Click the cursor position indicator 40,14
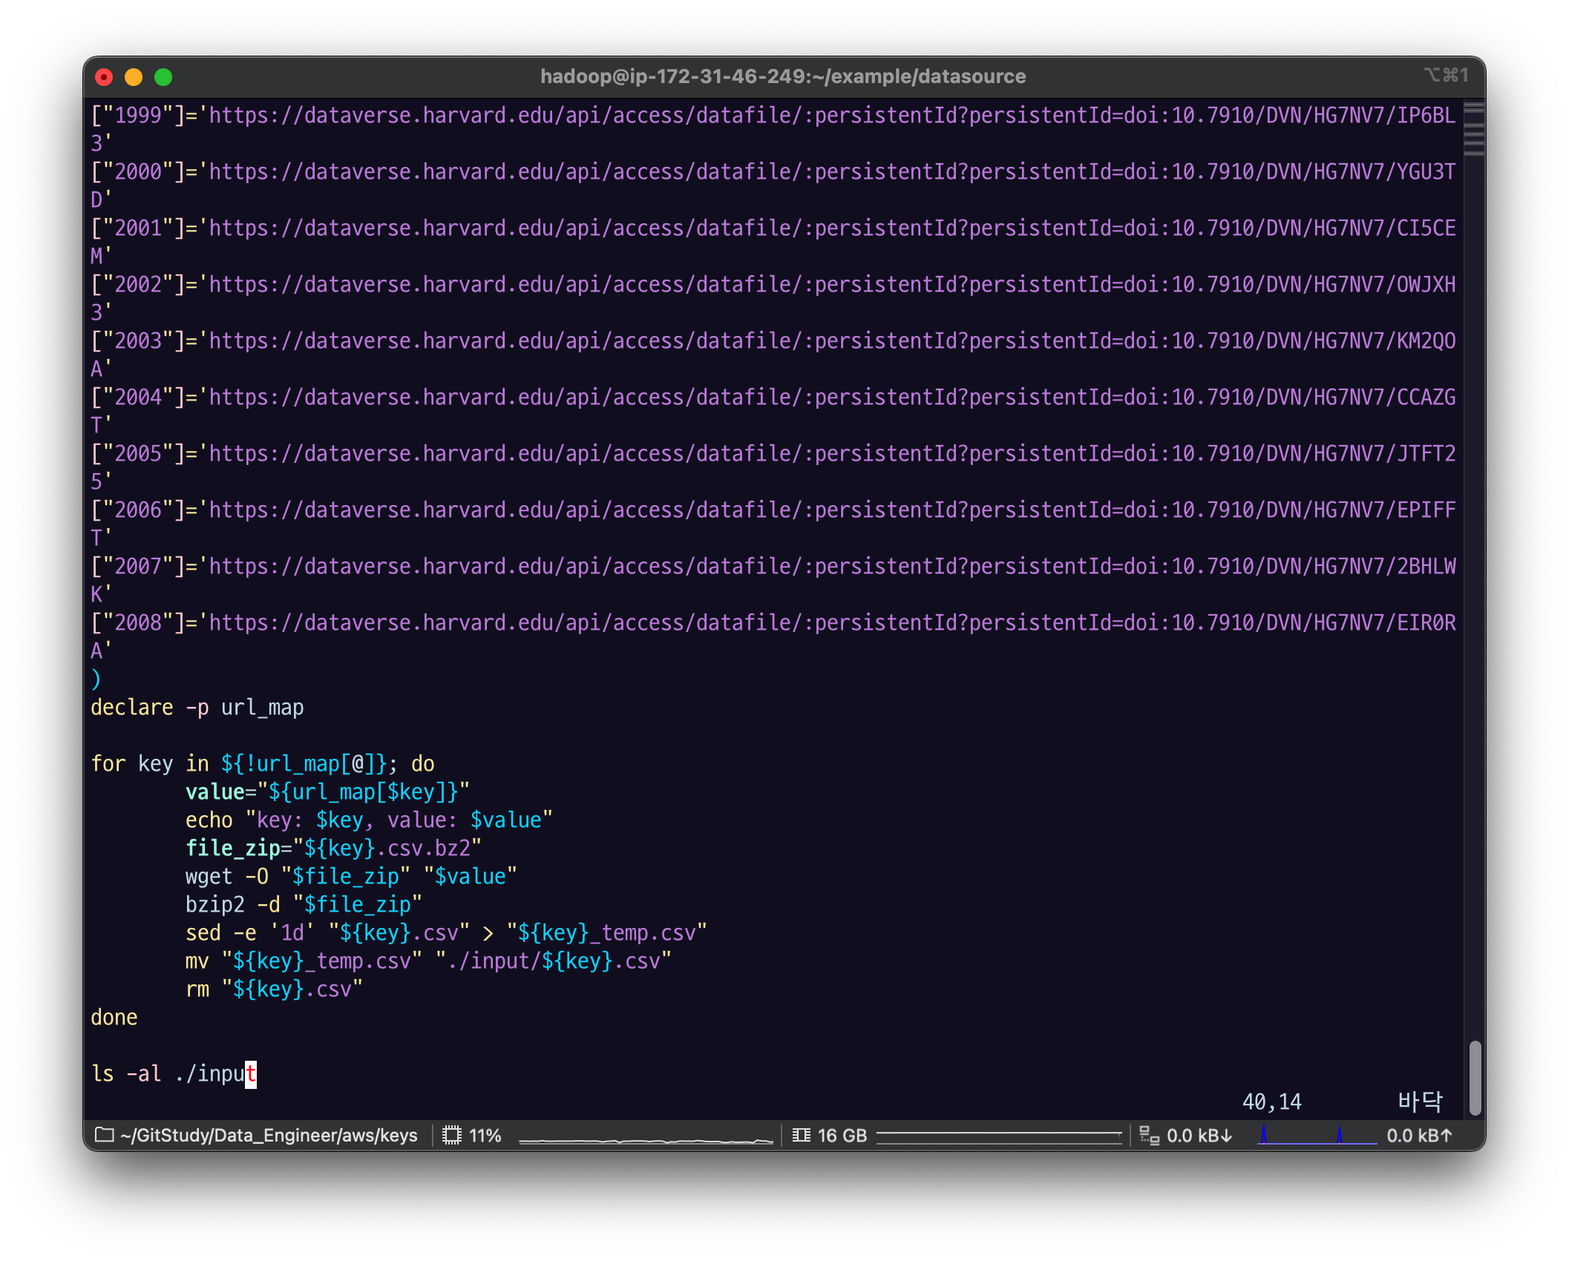 1271,1102
